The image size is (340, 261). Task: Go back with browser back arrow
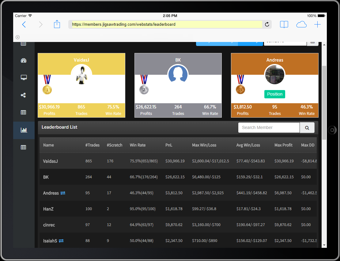[x=24, y=25]
